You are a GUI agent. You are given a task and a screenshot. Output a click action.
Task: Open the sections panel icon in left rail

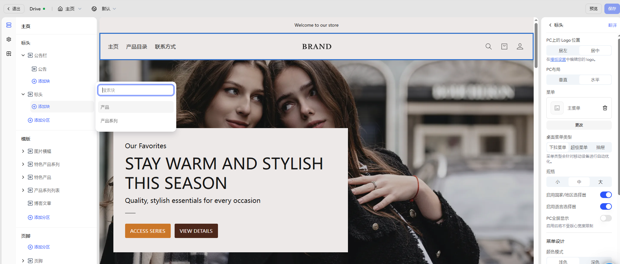9,25
